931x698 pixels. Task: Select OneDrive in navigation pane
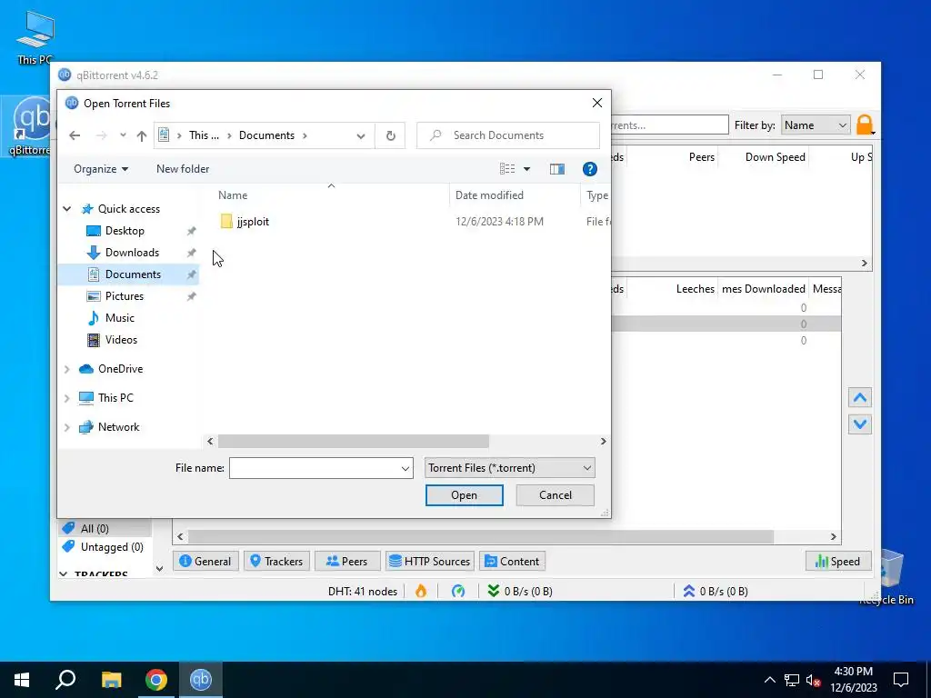pyautogui.click(x=121, y=369)
